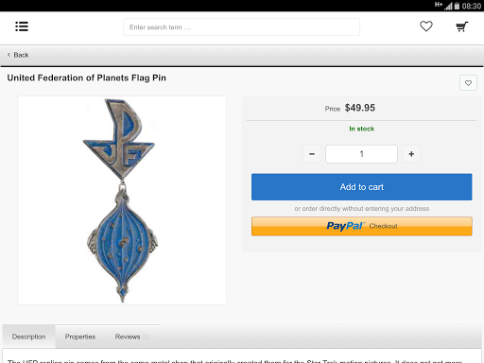This screenshot has height=363, width=484.
Task: Click the quantity input field
Action: click(361, 154)
